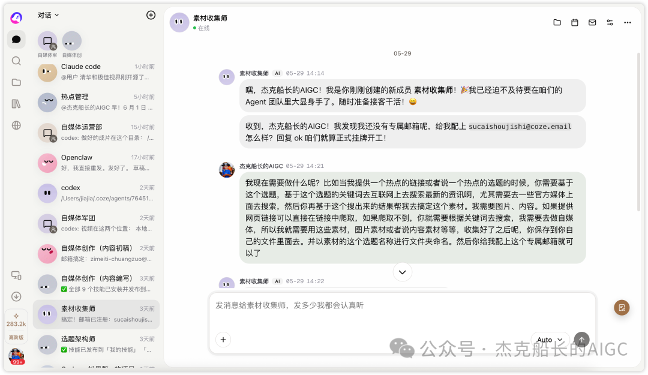This screenshot has width=648, height=375.
Task: Open the search icon in sidebar
Action: click(16, 61)
